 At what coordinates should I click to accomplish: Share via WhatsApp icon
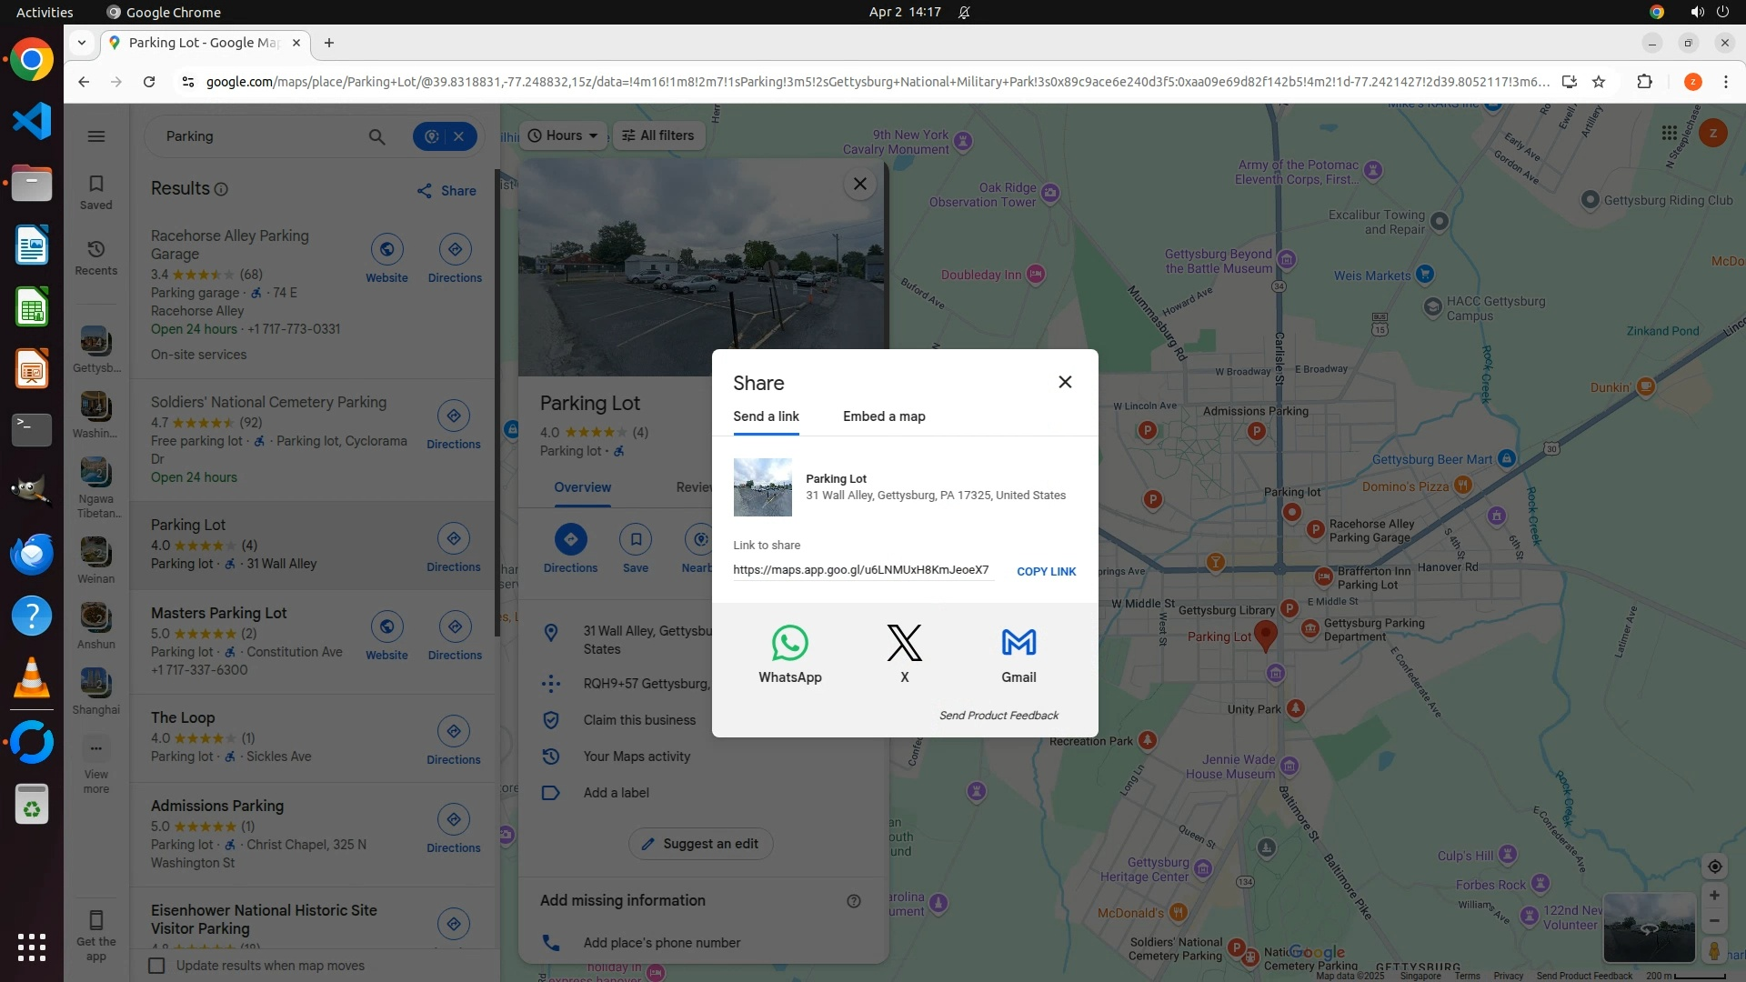(789, 644)
